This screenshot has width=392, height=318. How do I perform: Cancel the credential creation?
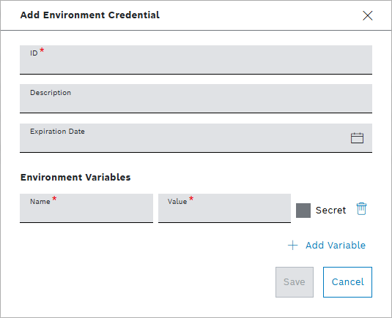(x=347, y=282)
